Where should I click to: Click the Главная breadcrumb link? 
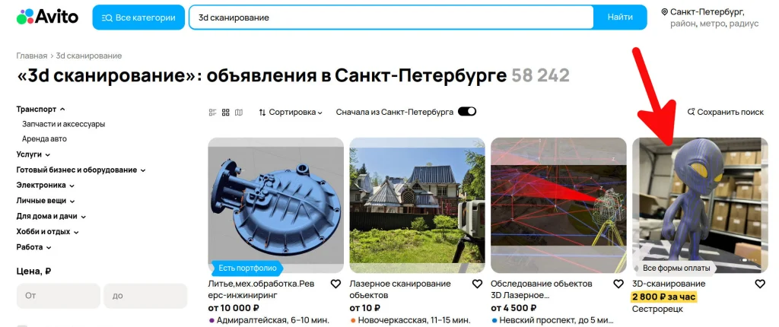31,56
